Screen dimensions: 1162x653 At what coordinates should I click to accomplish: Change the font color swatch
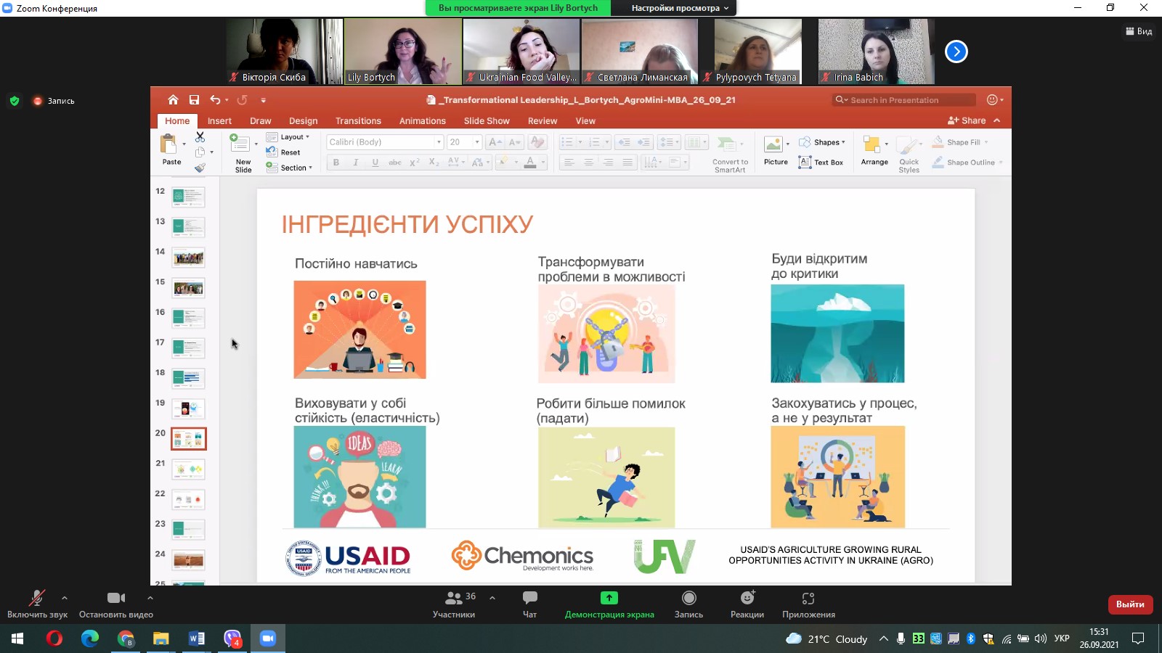coord(530,163)
